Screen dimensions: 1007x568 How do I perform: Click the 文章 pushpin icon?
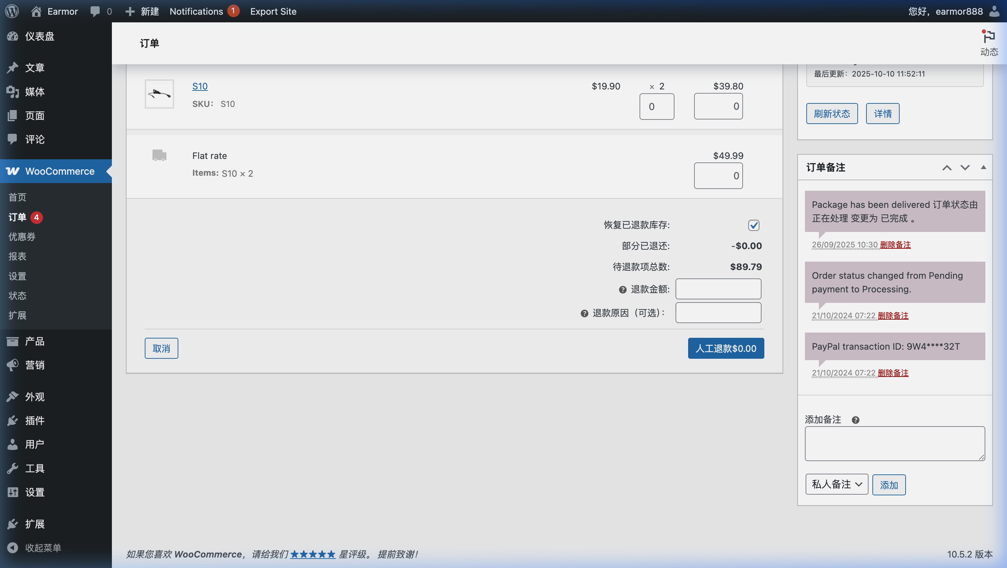tap(13, 67)
